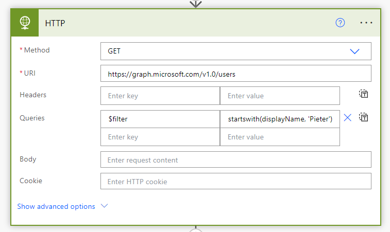
Task: Click the $filter query key field
Action: point(160,119)
